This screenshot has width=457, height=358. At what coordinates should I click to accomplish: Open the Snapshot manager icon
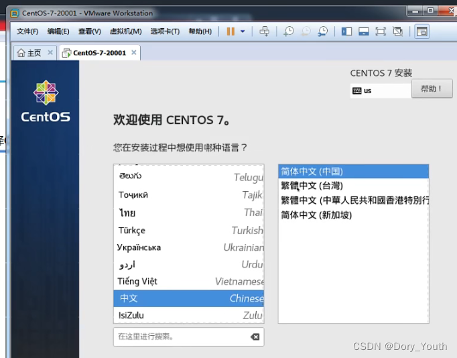(323, 32)
